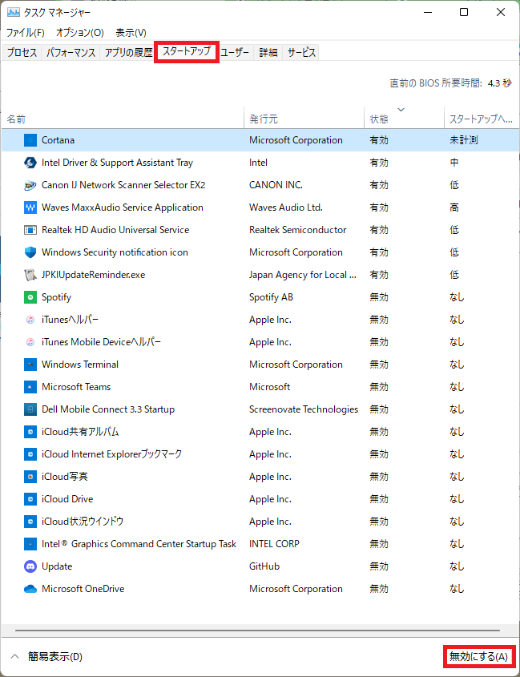520x677 pixels.
Task: Sort by the 状態 column header
Action: [405, 118]
